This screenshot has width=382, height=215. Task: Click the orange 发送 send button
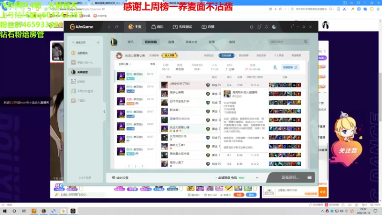click(x=323, y=192)
